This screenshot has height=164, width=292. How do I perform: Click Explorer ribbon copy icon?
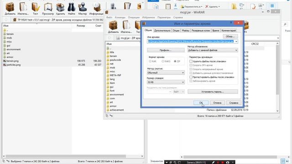(156, 6)
